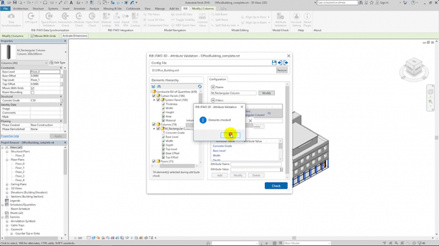Toggle Moves With Grids checkbox in options bar
439x246 pixels.
pyautogui.click(x=32, y=36)
